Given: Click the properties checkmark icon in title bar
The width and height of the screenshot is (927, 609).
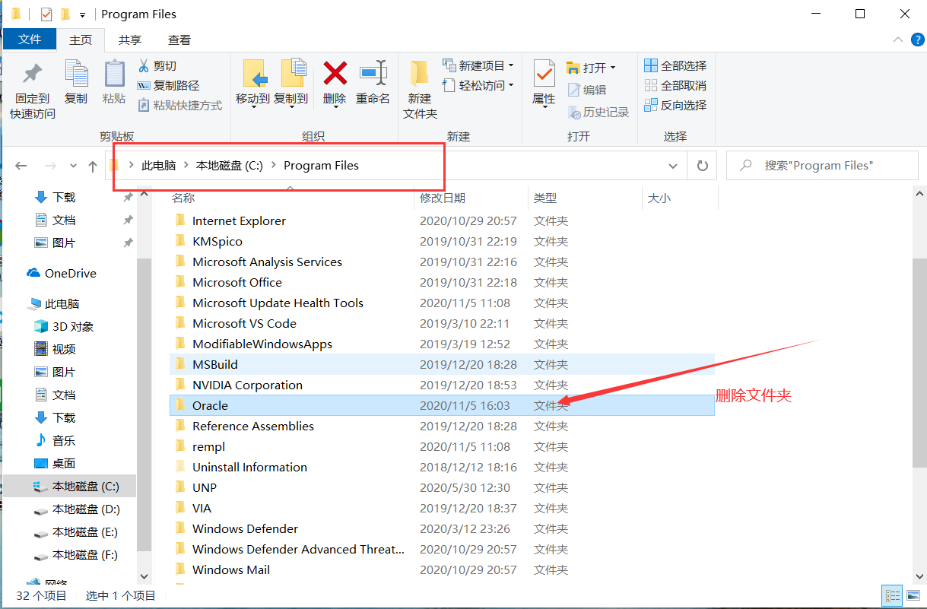Looking at the screenshot, I should (x=46, y=14).
